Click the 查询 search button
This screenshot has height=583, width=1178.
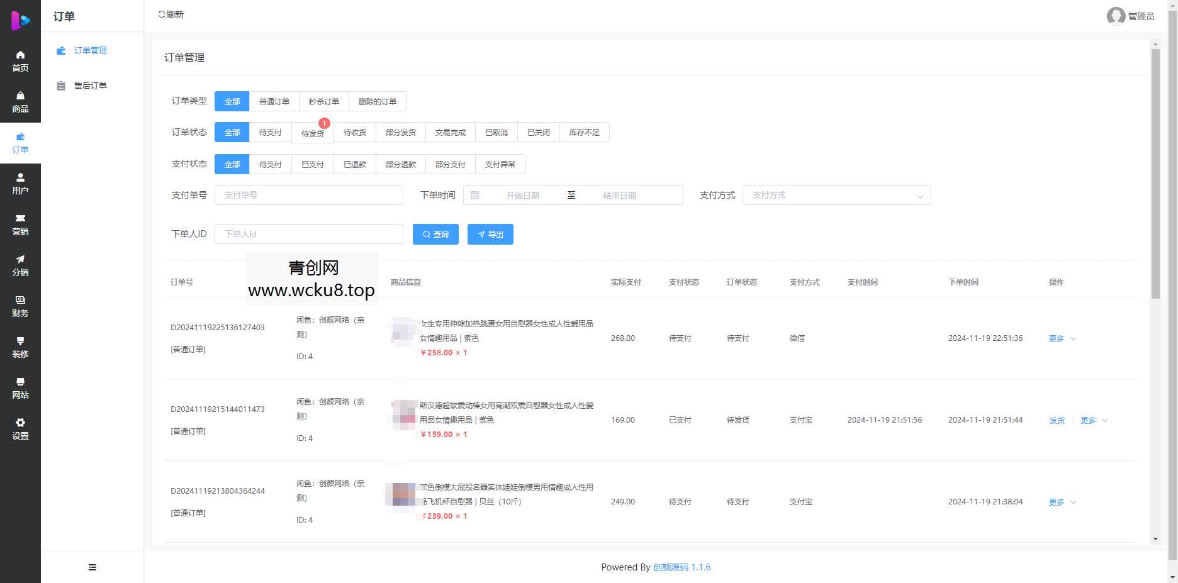click(435, 234)
